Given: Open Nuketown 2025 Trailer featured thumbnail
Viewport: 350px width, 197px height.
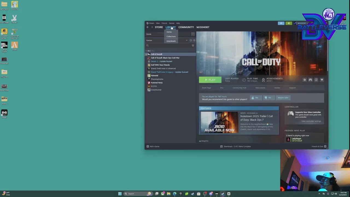Looking at the screenshot, I should [x=219, y=122].
